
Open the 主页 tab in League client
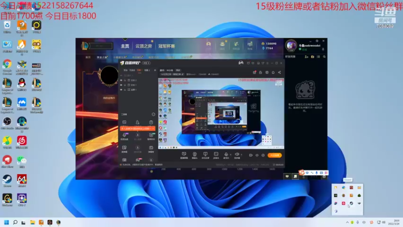[x=125, y=46]
